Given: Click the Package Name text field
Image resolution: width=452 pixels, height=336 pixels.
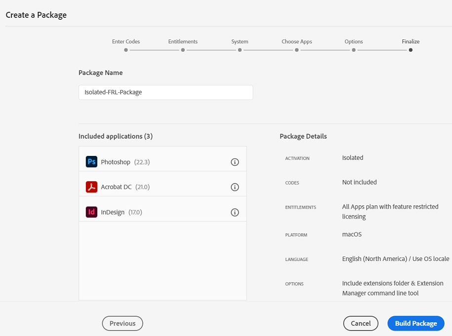Looking at the screenshot, I should pos(165,92).
